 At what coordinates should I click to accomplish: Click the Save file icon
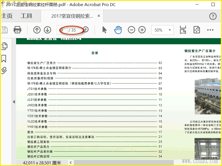click(4, 30)
